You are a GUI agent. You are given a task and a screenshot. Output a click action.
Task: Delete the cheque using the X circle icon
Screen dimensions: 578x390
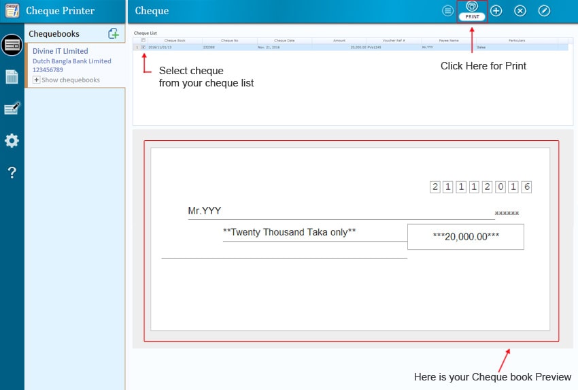(520, 11)
